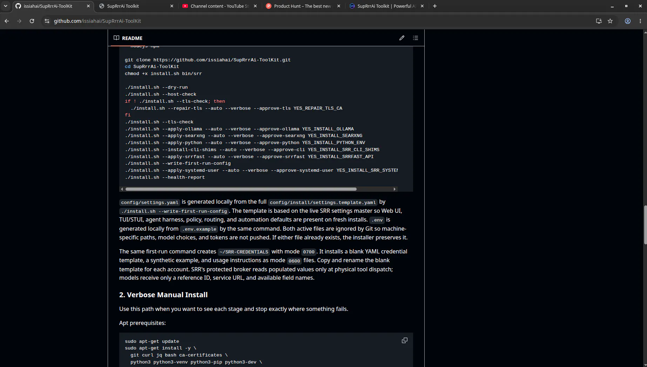This screenshot has height=367, width=647.
Task: Switch to the SupRrAi Toolkit tab
Action: pyautogui.click(x=136, y=6)
